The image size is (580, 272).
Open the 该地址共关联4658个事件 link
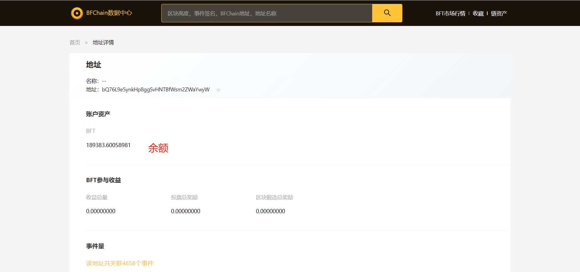click(120, 263)
